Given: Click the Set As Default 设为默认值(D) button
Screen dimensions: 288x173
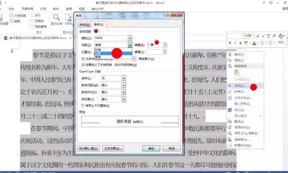Looking at the screenshot, I should click(x=88, y=148).
